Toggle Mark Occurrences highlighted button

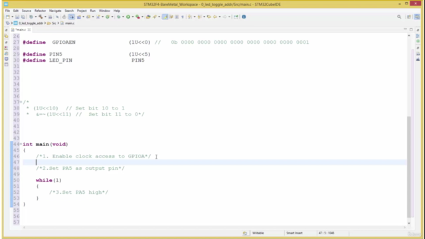165,17
